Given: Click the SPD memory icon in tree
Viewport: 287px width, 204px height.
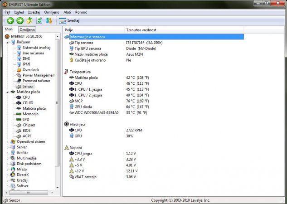Looking at the screenshot, I should tap(19, 120).
